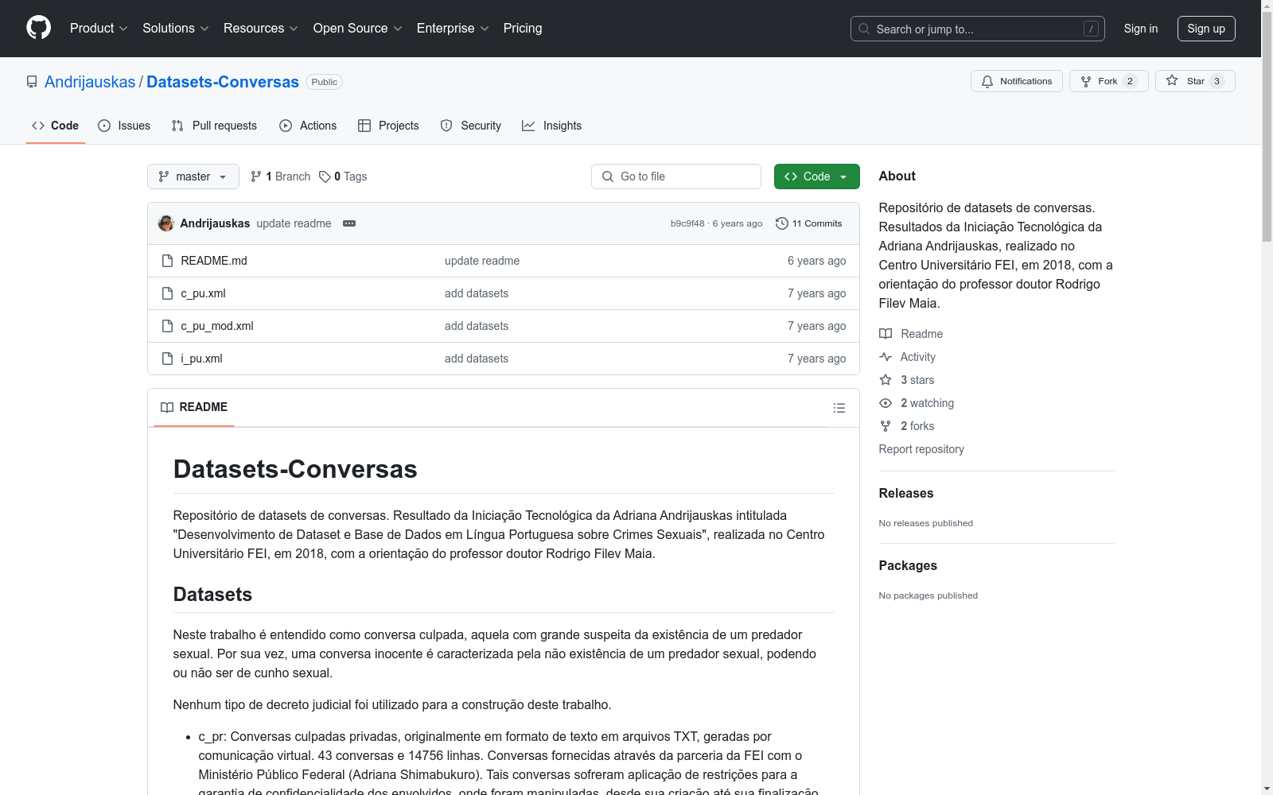Viewport: 1273px width, 795px height.
Task: Click the branch icon next to 1 Branch
Action: pyautogui.click(x=256, y=176)
